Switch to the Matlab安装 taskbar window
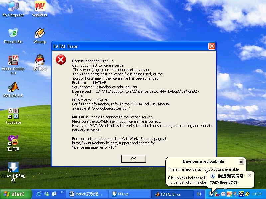Viewport: 266px width, 199px height. pyautogui.click(x=87, y=194)
